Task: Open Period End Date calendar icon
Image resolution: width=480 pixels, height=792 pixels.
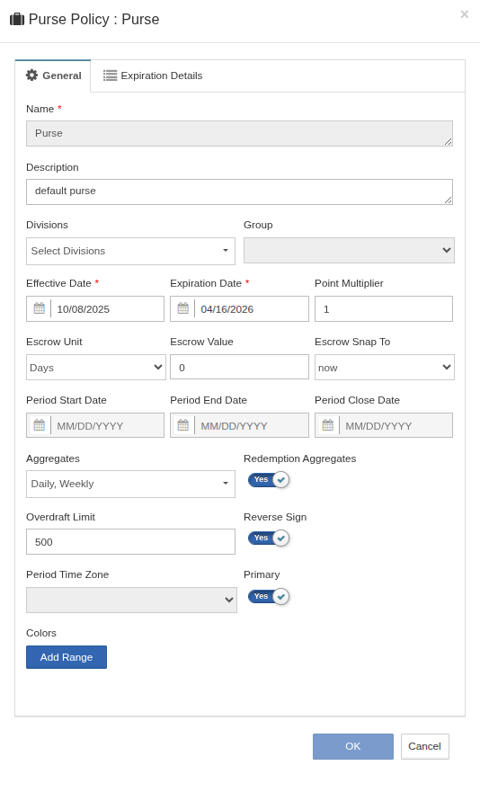Action: (182, 425)
